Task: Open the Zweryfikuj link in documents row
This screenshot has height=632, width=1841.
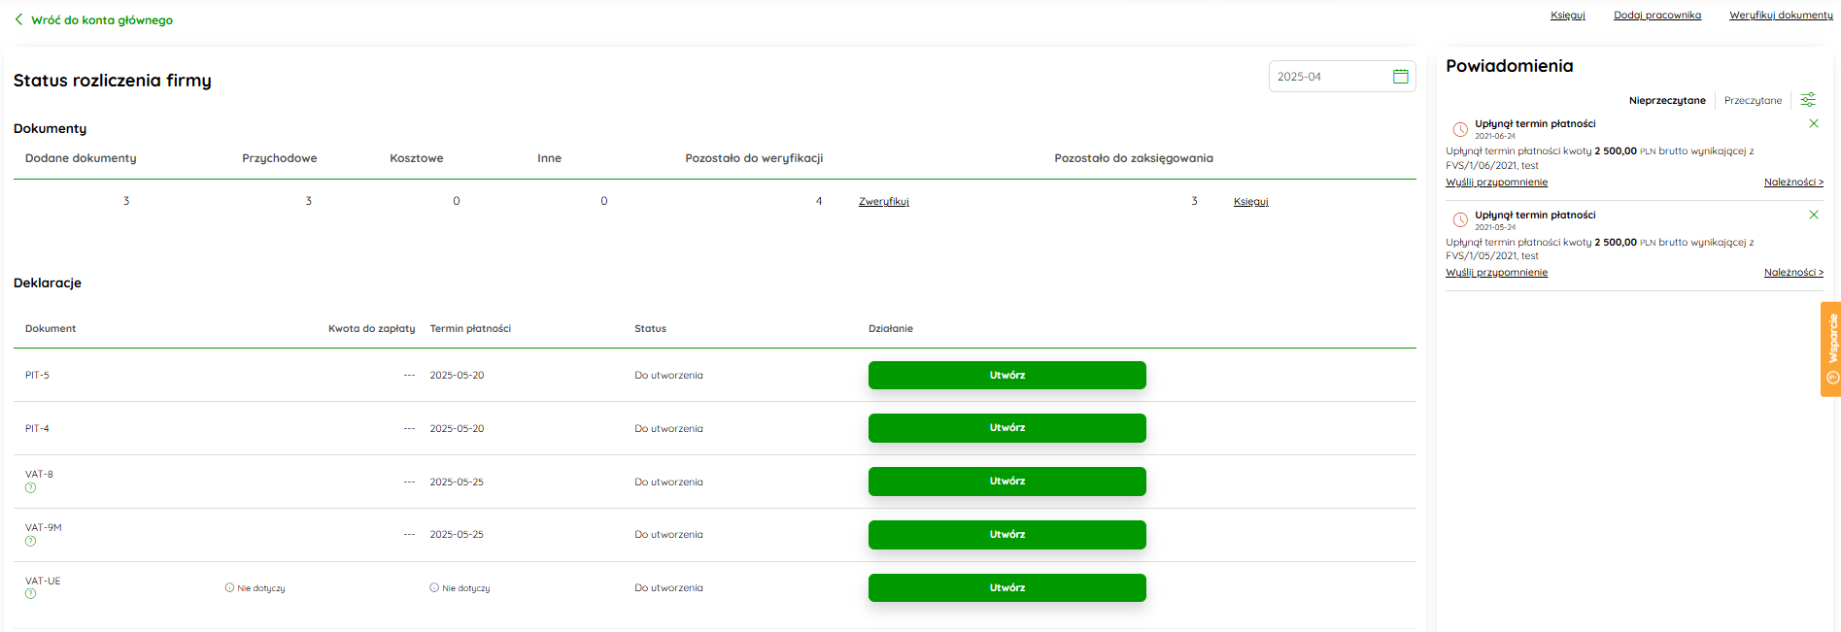Action: tap(883, 202)
